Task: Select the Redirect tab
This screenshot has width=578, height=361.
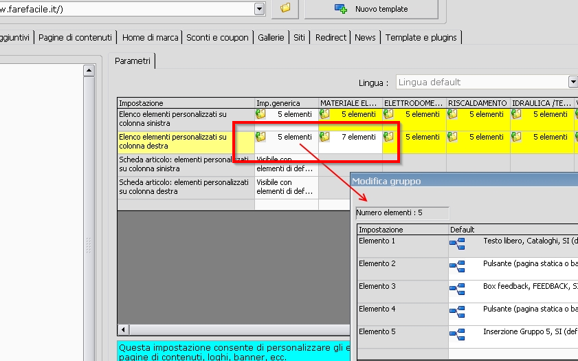Action: click(x=331, y=38)
